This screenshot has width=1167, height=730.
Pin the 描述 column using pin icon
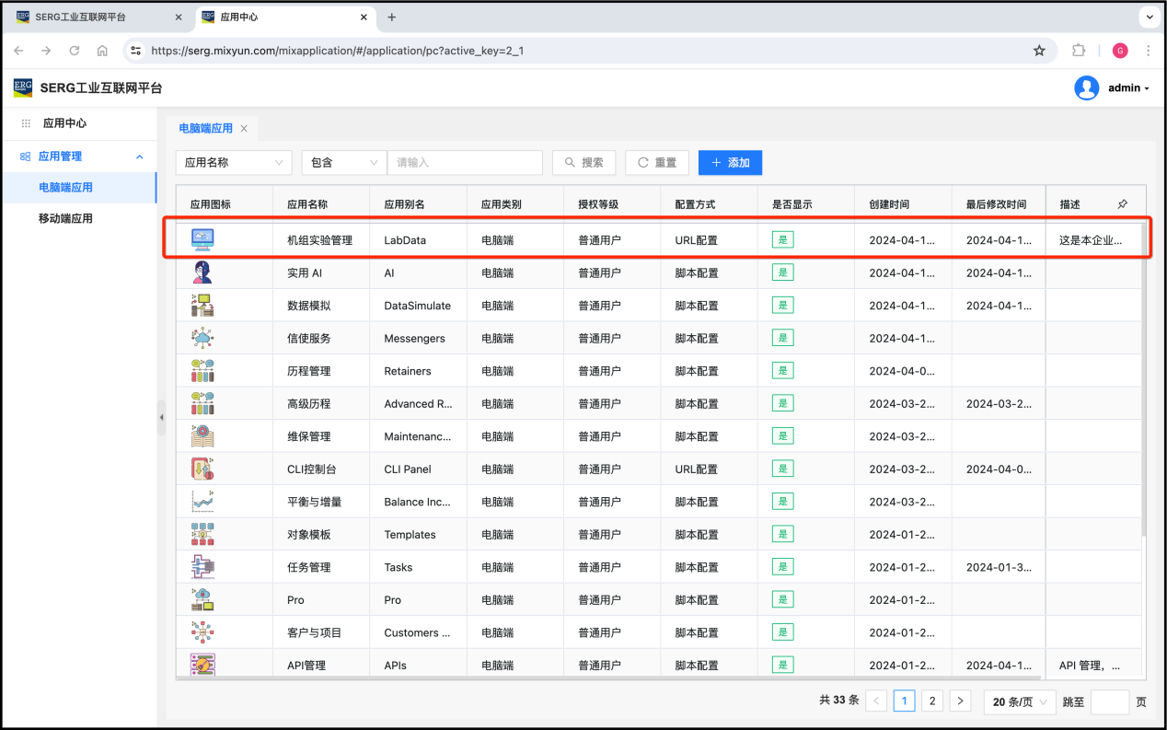point(1122,204)
